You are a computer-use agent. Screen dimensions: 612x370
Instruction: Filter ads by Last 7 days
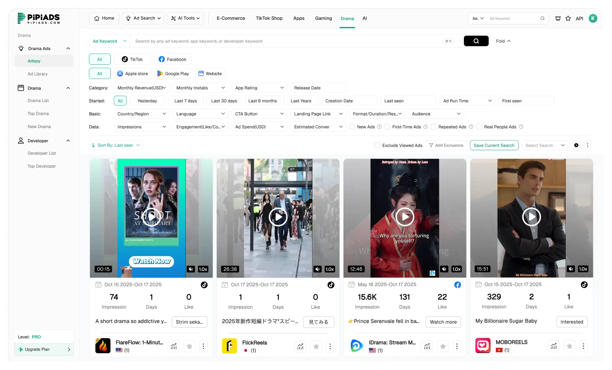(185, 101)
